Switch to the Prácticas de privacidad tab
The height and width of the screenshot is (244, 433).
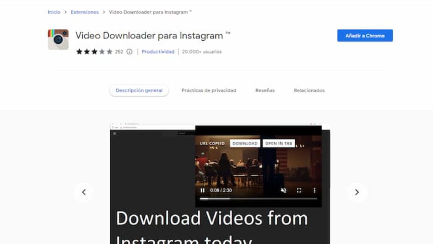click(x=209, y=90)
